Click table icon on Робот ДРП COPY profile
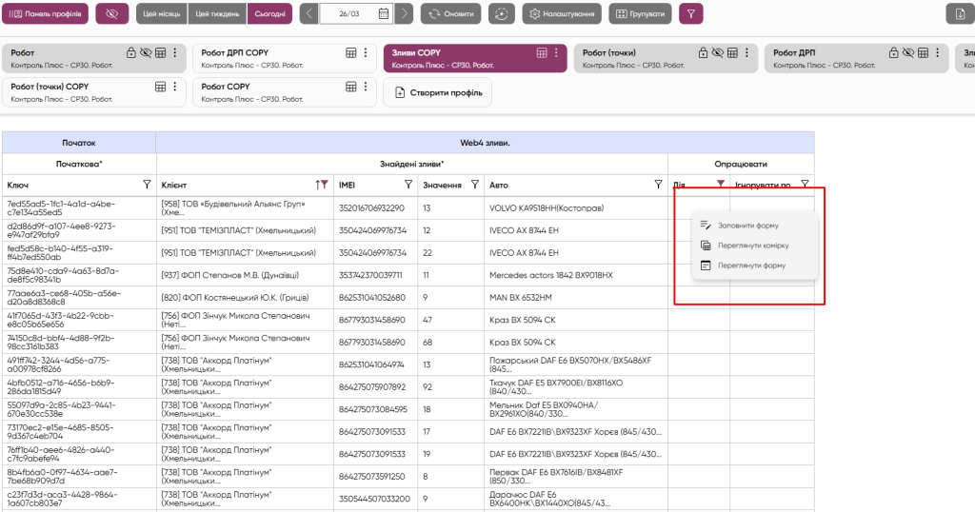 point(351,52)
